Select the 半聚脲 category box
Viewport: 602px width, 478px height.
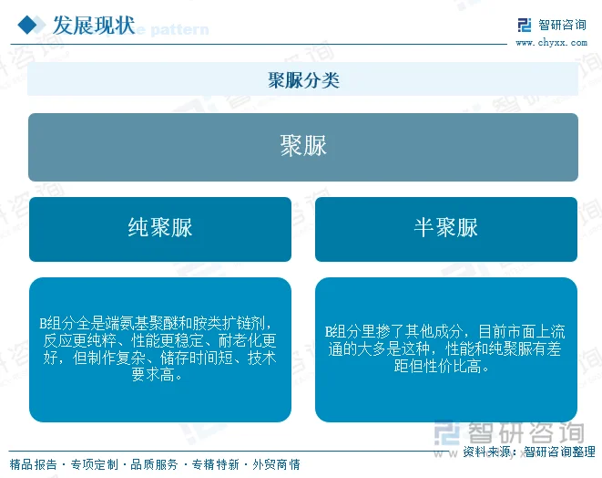point(446,229)
